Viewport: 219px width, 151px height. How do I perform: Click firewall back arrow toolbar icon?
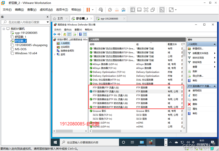(55, 34)
